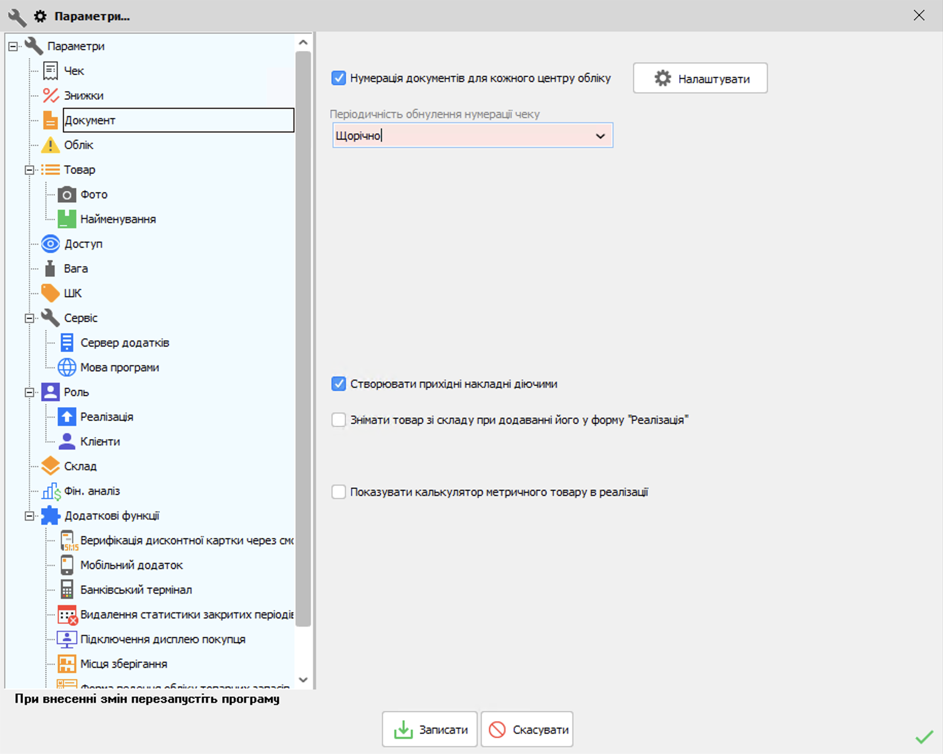Click the calculator icon for Банківський термінал
Screen dimensions: 943x754
pos(67,590)
